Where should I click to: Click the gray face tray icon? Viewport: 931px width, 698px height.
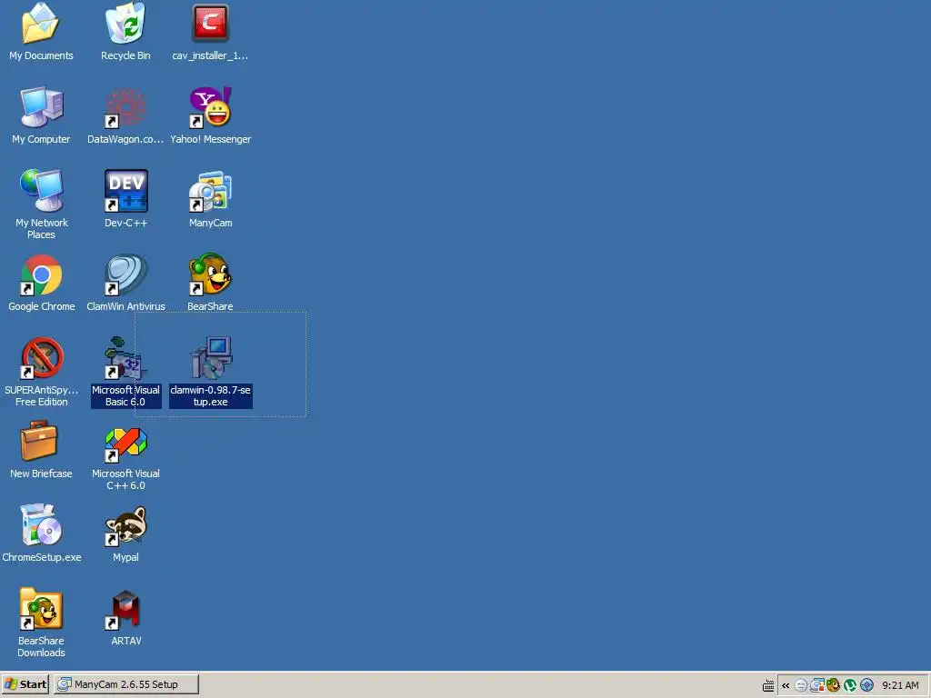(x=801, y=685)
